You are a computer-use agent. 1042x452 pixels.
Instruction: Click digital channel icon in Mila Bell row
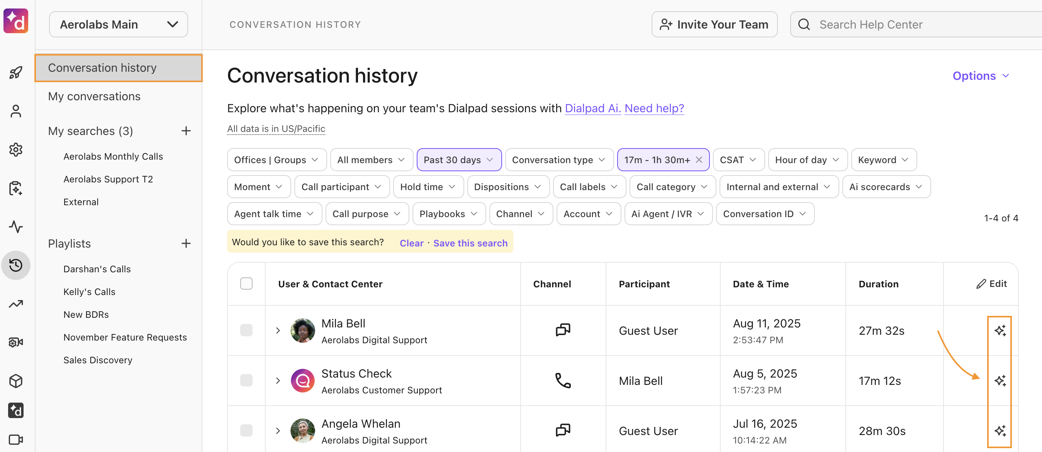click(x=563, y=330)
